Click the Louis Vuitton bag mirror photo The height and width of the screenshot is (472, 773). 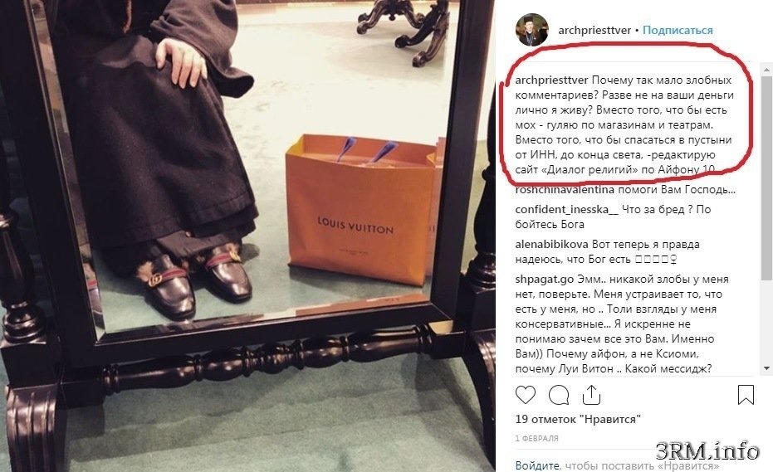pyautogui.click(x=247, y=236)
